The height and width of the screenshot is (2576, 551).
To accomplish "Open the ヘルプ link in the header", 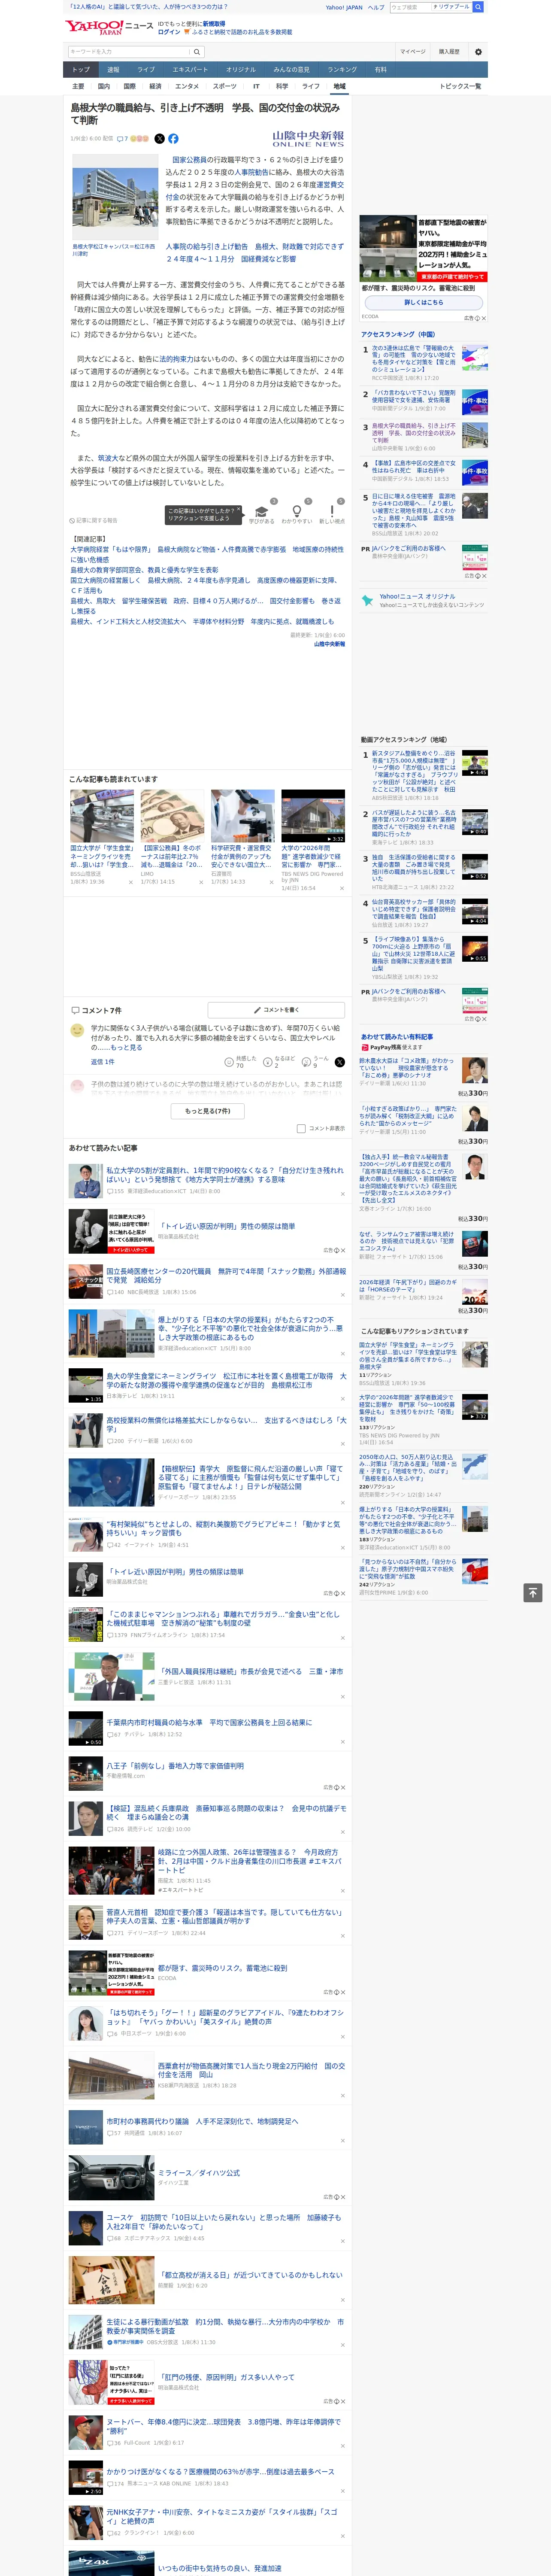I will coord(375,7).
